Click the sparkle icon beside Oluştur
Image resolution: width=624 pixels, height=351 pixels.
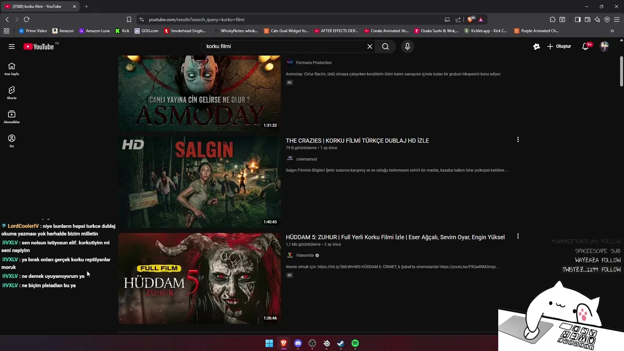tap(536, 46)
